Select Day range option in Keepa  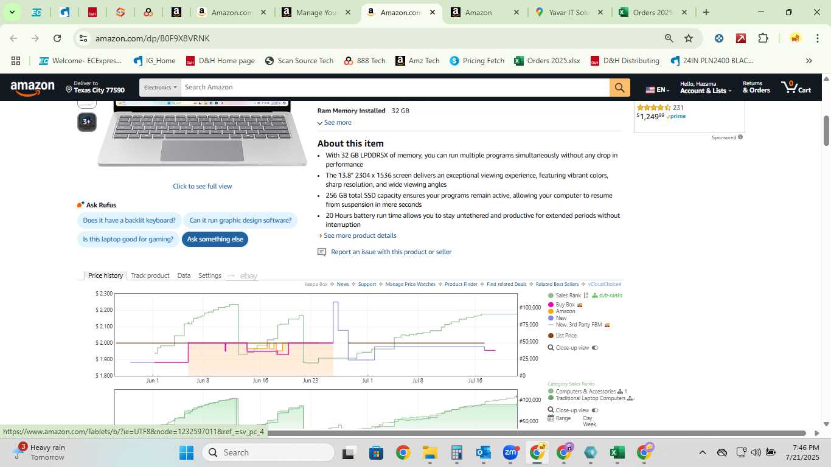pos(587,418)
